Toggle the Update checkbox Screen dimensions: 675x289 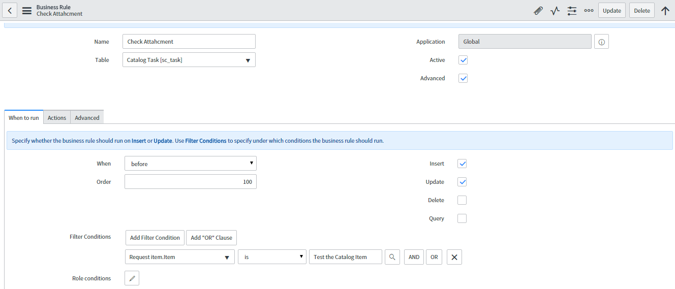pyautogui.click(x=462, y=182)
